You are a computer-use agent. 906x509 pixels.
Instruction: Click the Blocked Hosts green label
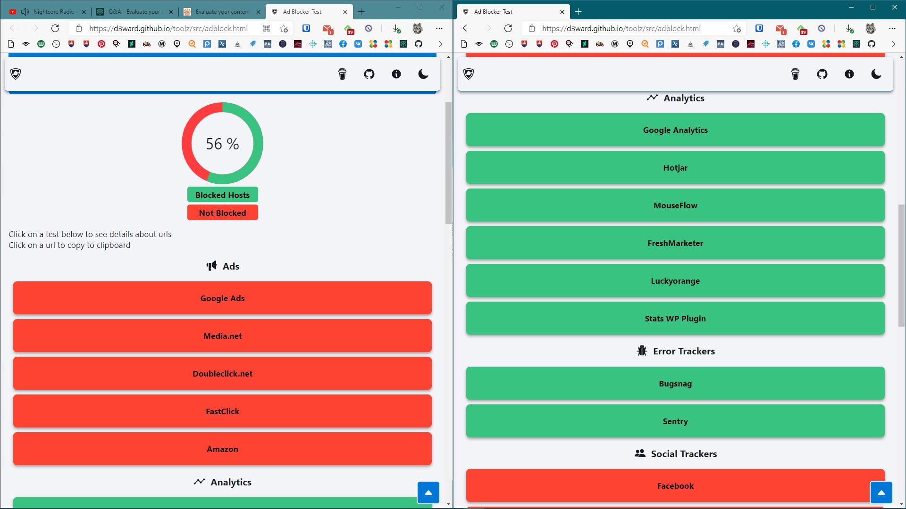pos(222,195)
